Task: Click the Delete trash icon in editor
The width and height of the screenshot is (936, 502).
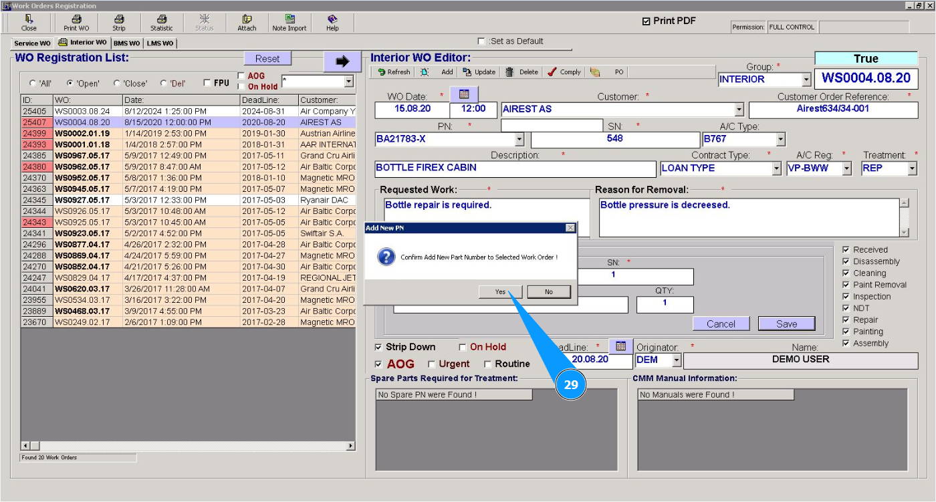Action: tap(509, 72)
